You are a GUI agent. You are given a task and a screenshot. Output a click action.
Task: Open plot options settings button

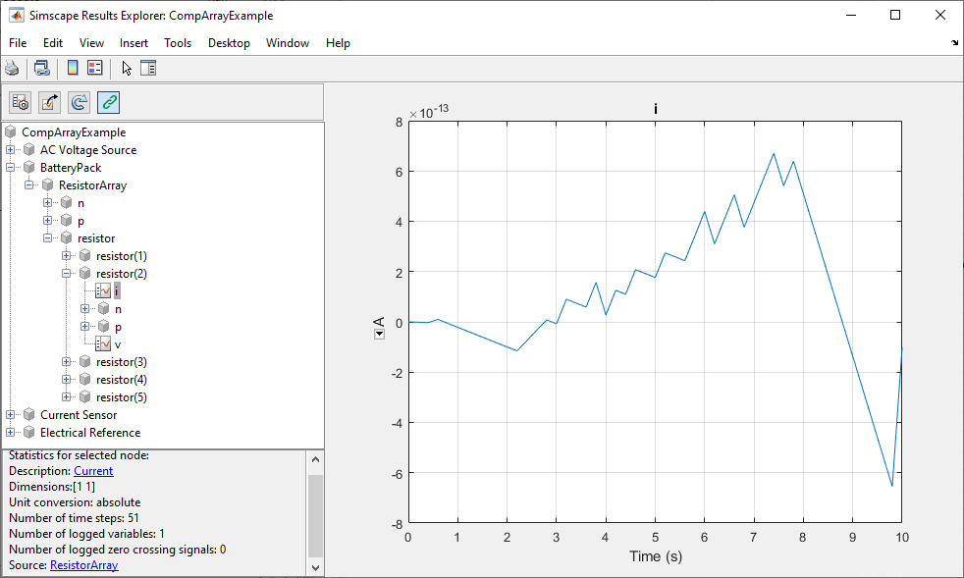[21, 102]
